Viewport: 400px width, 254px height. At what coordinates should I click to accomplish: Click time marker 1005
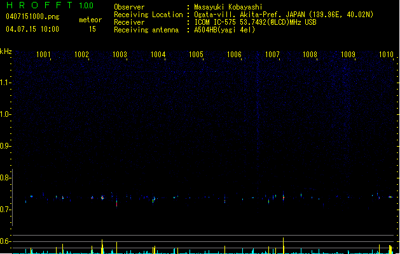[196, 55]
